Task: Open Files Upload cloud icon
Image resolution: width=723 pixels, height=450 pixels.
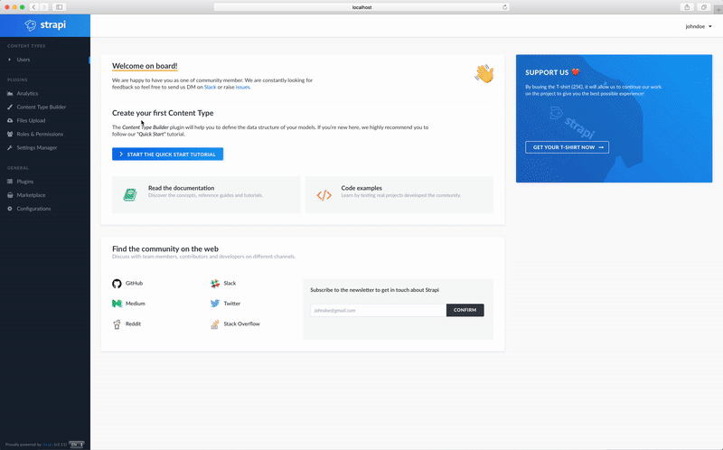Action: (x=10, y=120)
